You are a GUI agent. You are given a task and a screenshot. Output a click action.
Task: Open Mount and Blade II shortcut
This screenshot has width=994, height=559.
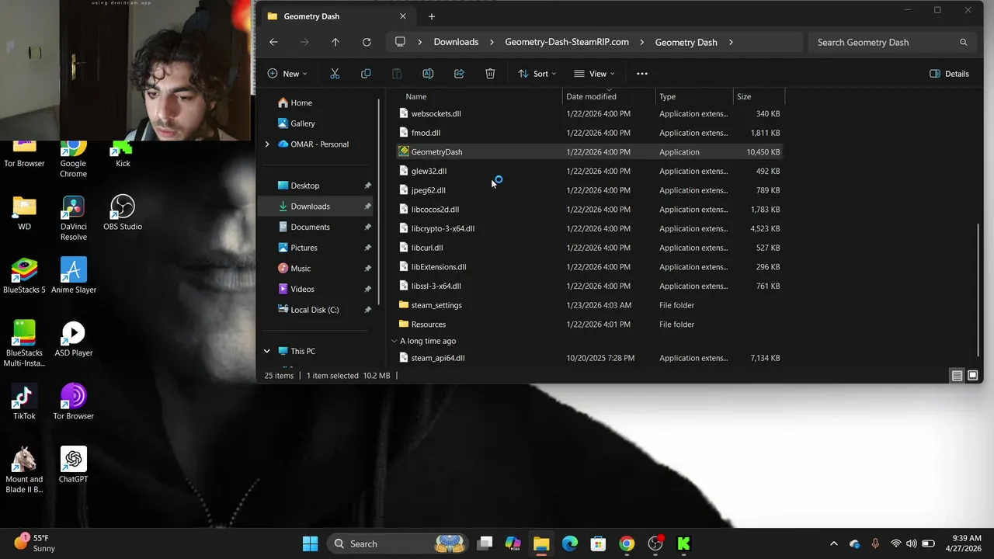pyautogui.click(x=24, y=470)
